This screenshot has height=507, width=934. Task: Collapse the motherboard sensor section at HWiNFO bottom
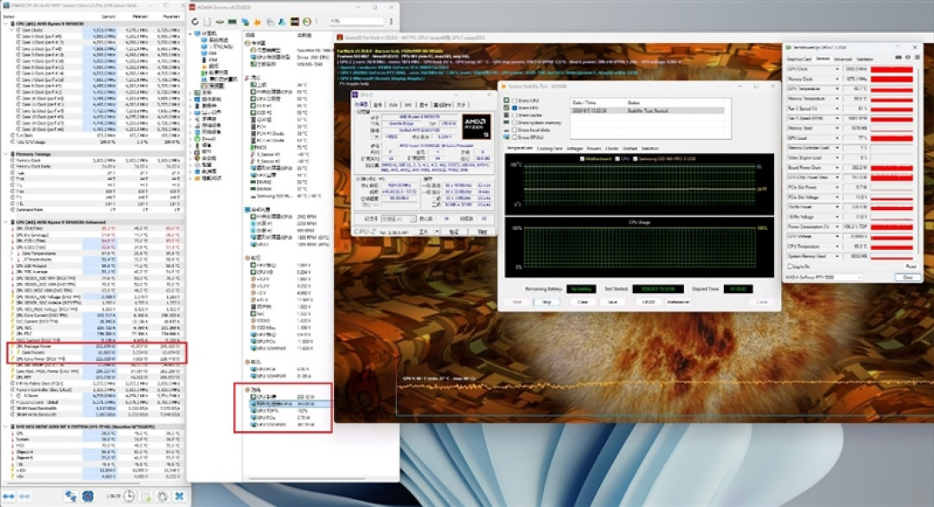click(x=5, y=427)
